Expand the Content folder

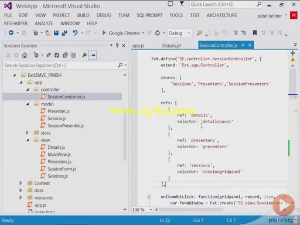pyautogui.click(x=21, y=183)
